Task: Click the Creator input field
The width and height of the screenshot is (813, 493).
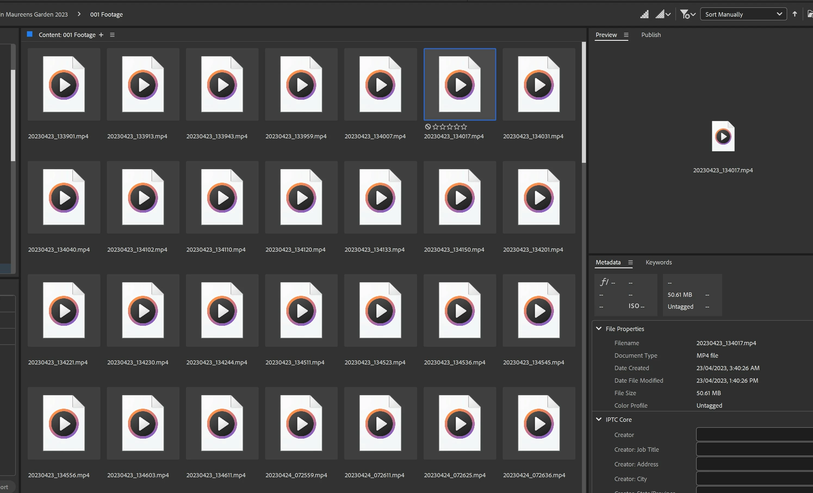Action: pyautogui.click(x=754, y=434)
